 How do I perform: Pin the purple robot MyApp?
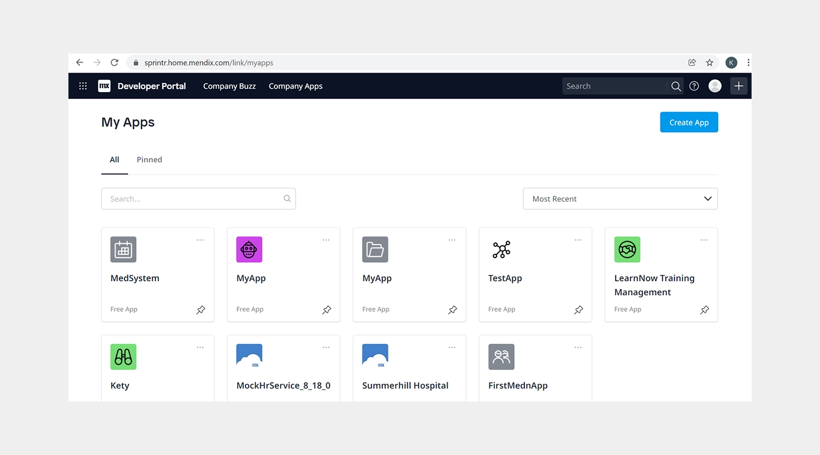(327, 310)
